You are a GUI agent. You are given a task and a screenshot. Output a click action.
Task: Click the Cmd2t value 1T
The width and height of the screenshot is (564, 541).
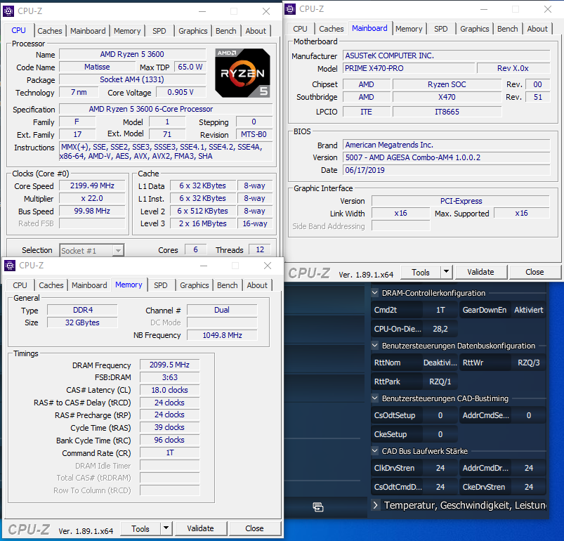(x=440, y=310)
